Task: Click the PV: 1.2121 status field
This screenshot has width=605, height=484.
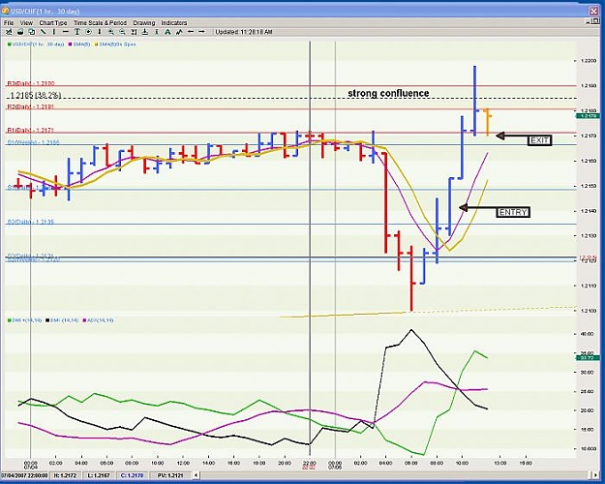Action: (171, 475)
